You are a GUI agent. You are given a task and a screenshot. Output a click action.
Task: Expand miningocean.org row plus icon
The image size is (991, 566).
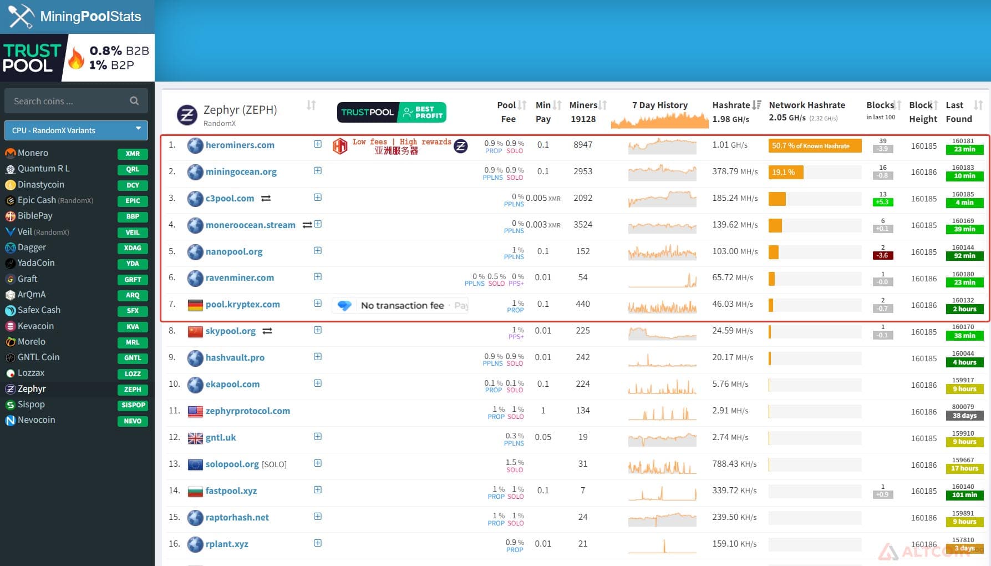(x=318, y=170)
